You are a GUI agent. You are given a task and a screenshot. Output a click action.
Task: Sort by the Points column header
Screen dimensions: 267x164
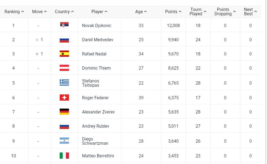[173, 12]
